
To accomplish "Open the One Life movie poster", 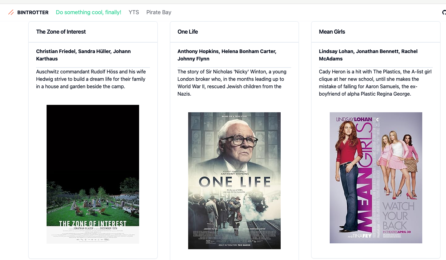I will 234,181.
